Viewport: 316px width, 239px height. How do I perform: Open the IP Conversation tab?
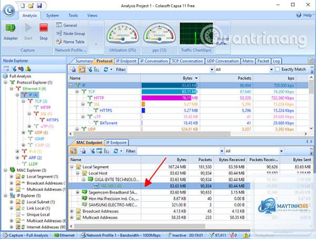(x=154, y=61)
